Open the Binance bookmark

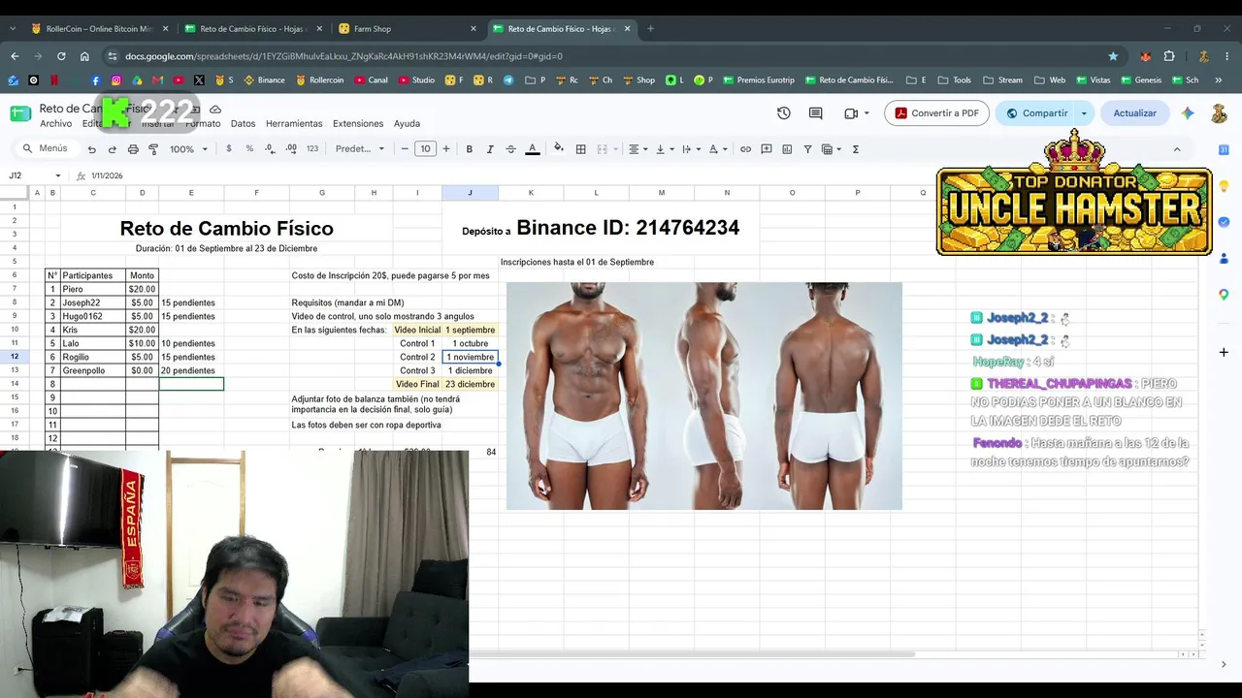(264, 80)
